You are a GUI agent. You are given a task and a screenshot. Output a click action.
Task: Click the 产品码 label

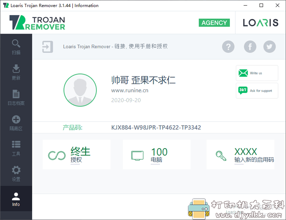tap(73, 128)
